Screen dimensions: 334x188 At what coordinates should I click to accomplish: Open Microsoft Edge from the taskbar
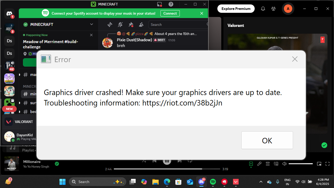(x=167, y=182)
